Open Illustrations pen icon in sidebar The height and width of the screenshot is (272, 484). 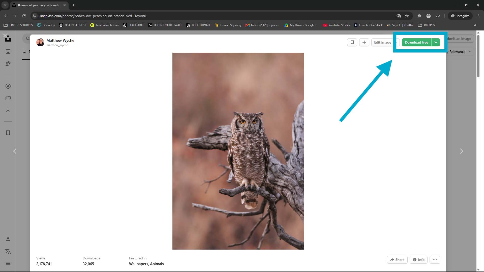8,64
